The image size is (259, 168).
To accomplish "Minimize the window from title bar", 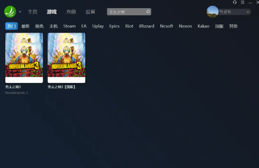I will (250, 2).
